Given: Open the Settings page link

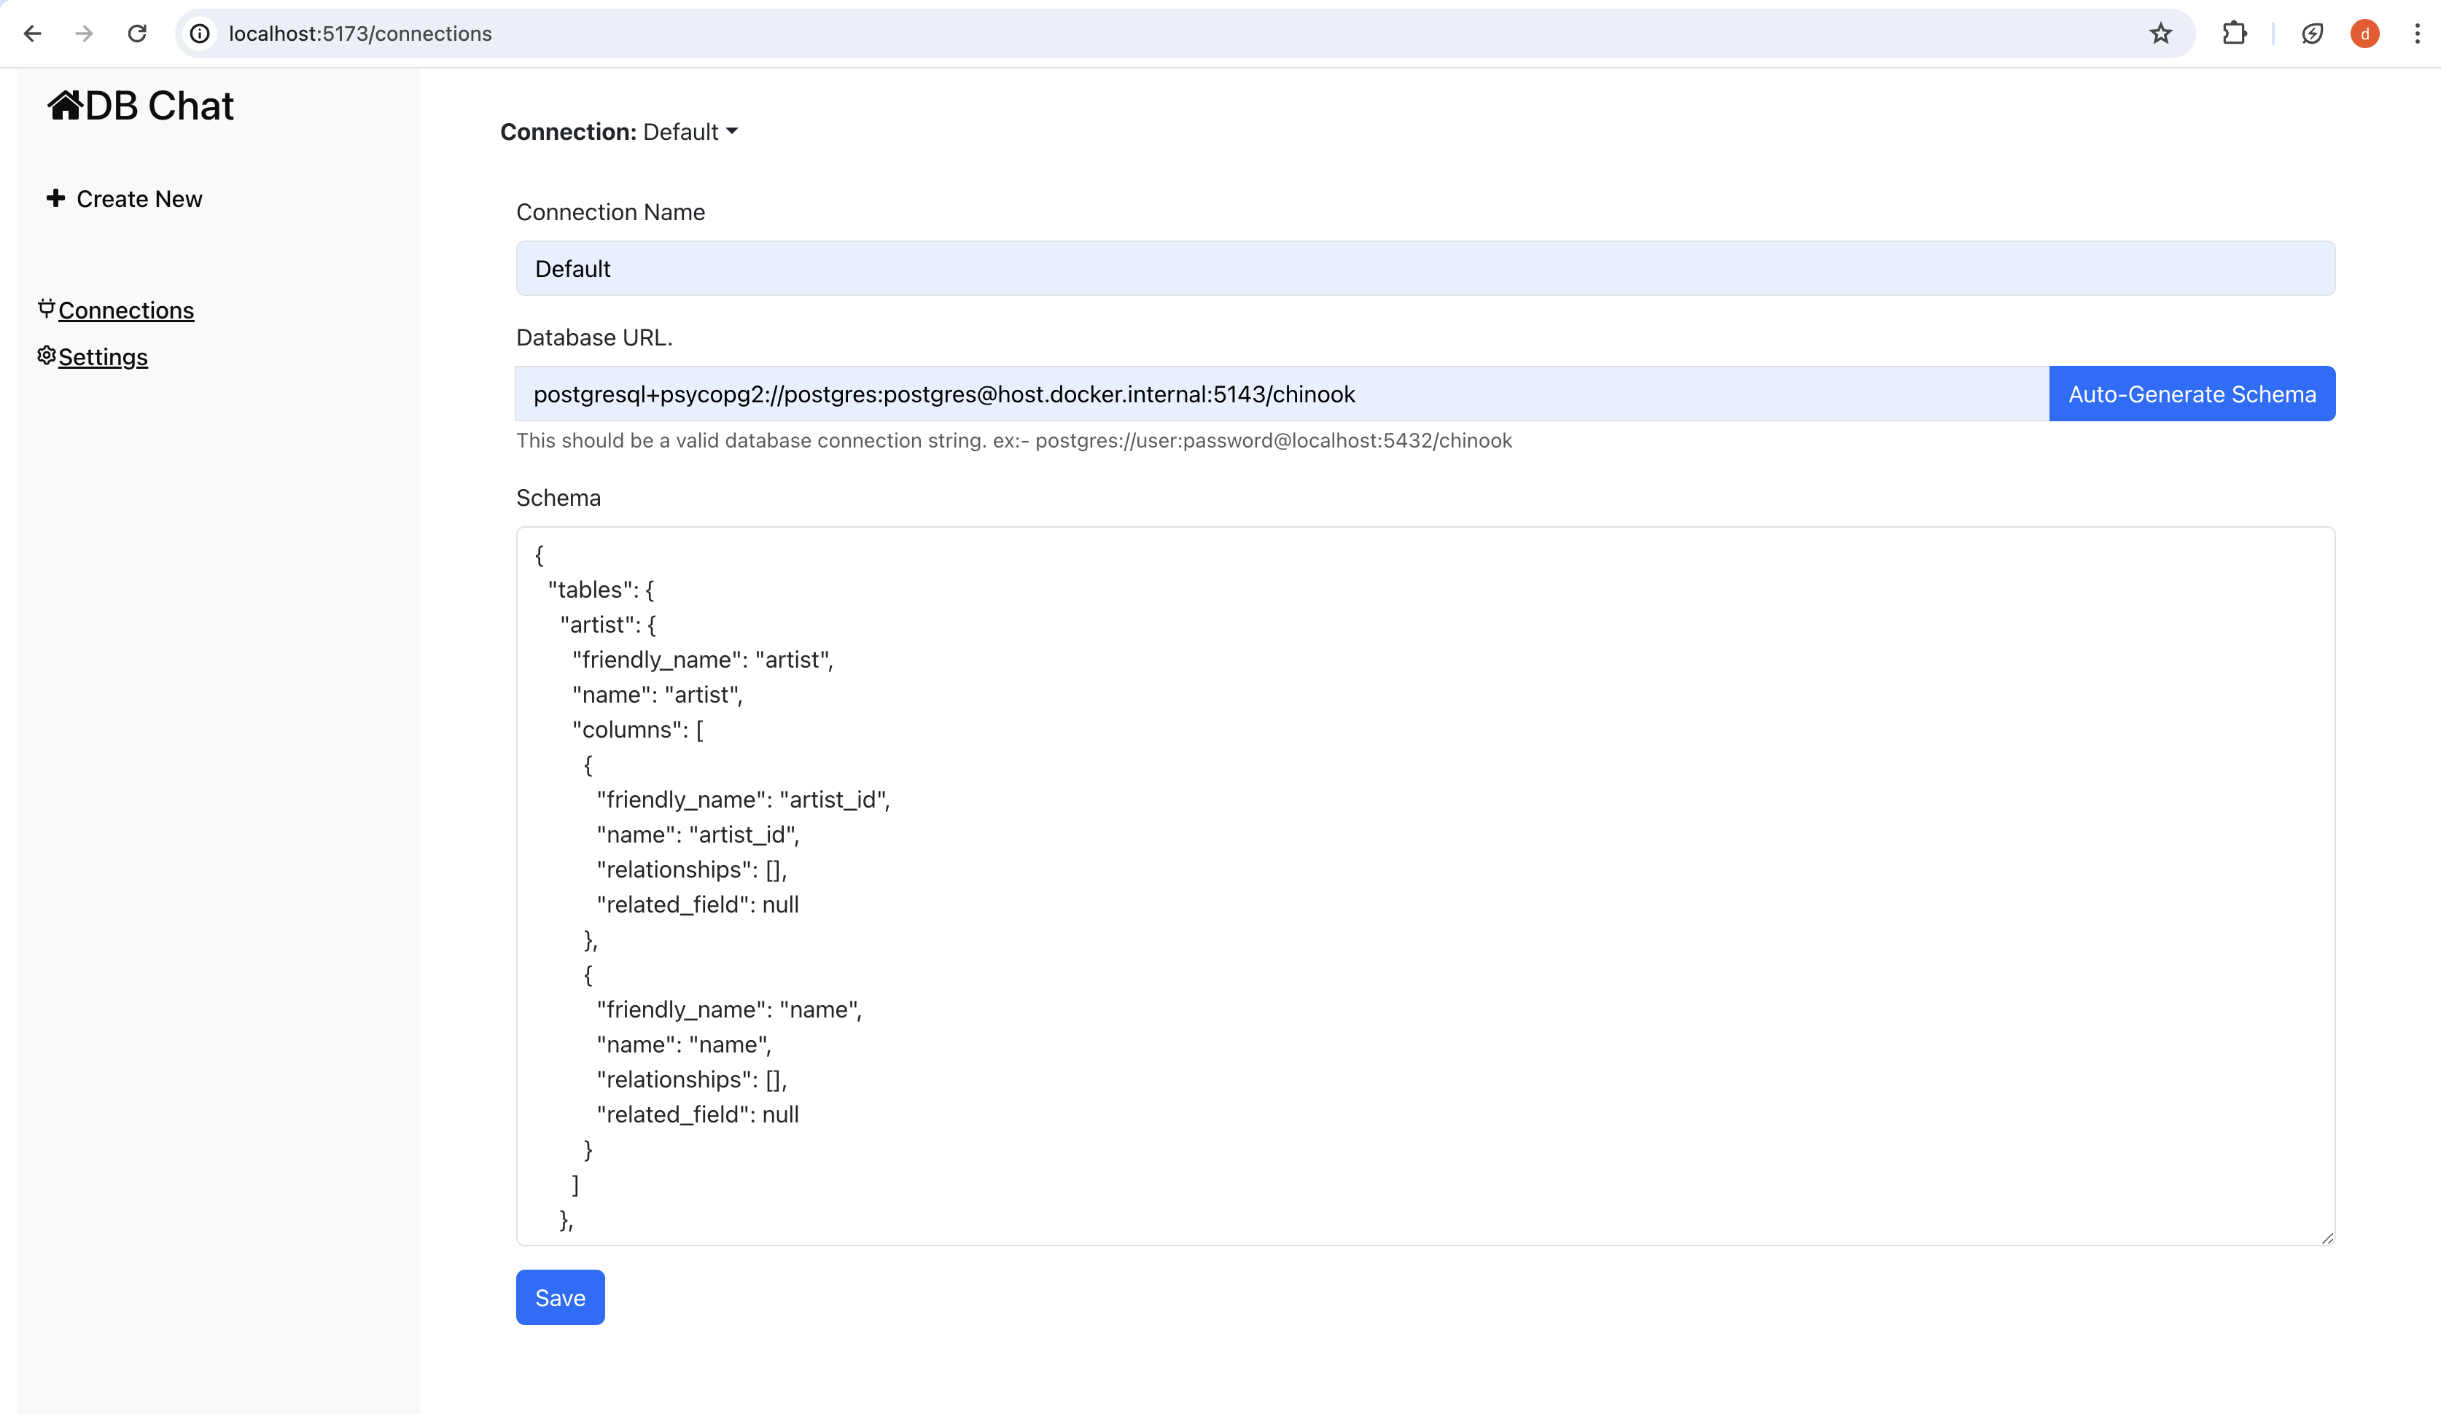Looking at the screenshot, I should [103, 357].
